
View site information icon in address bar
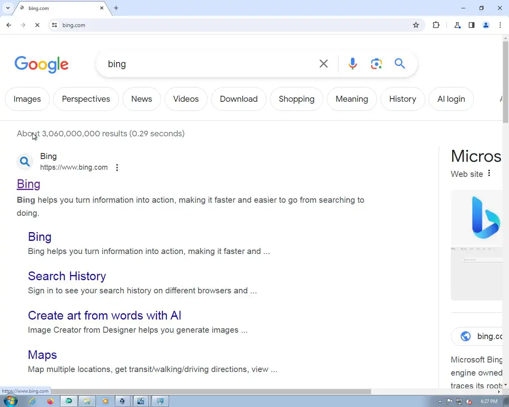(54, 25)
